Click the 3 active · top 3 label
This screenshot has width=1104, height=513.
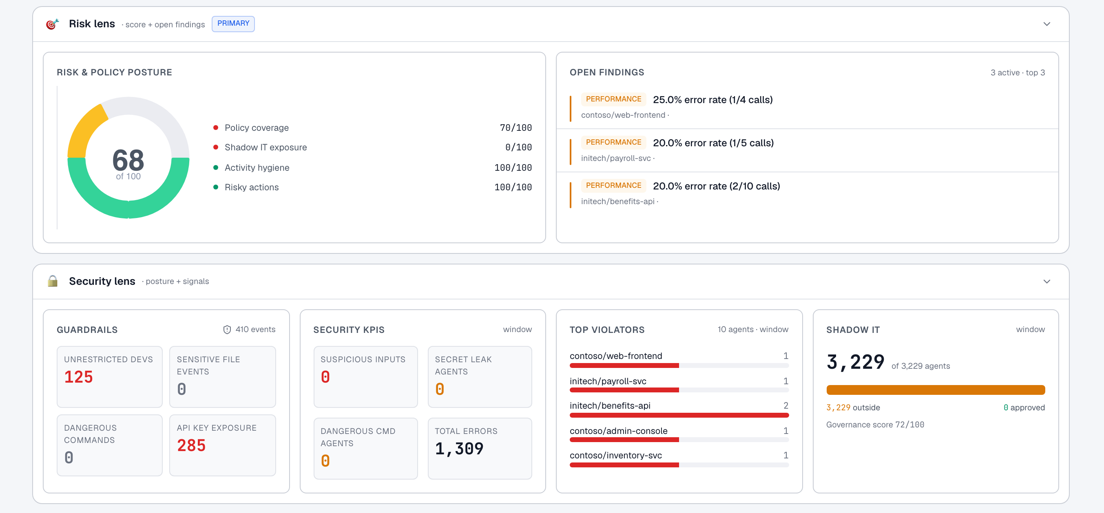(1018, 73)
